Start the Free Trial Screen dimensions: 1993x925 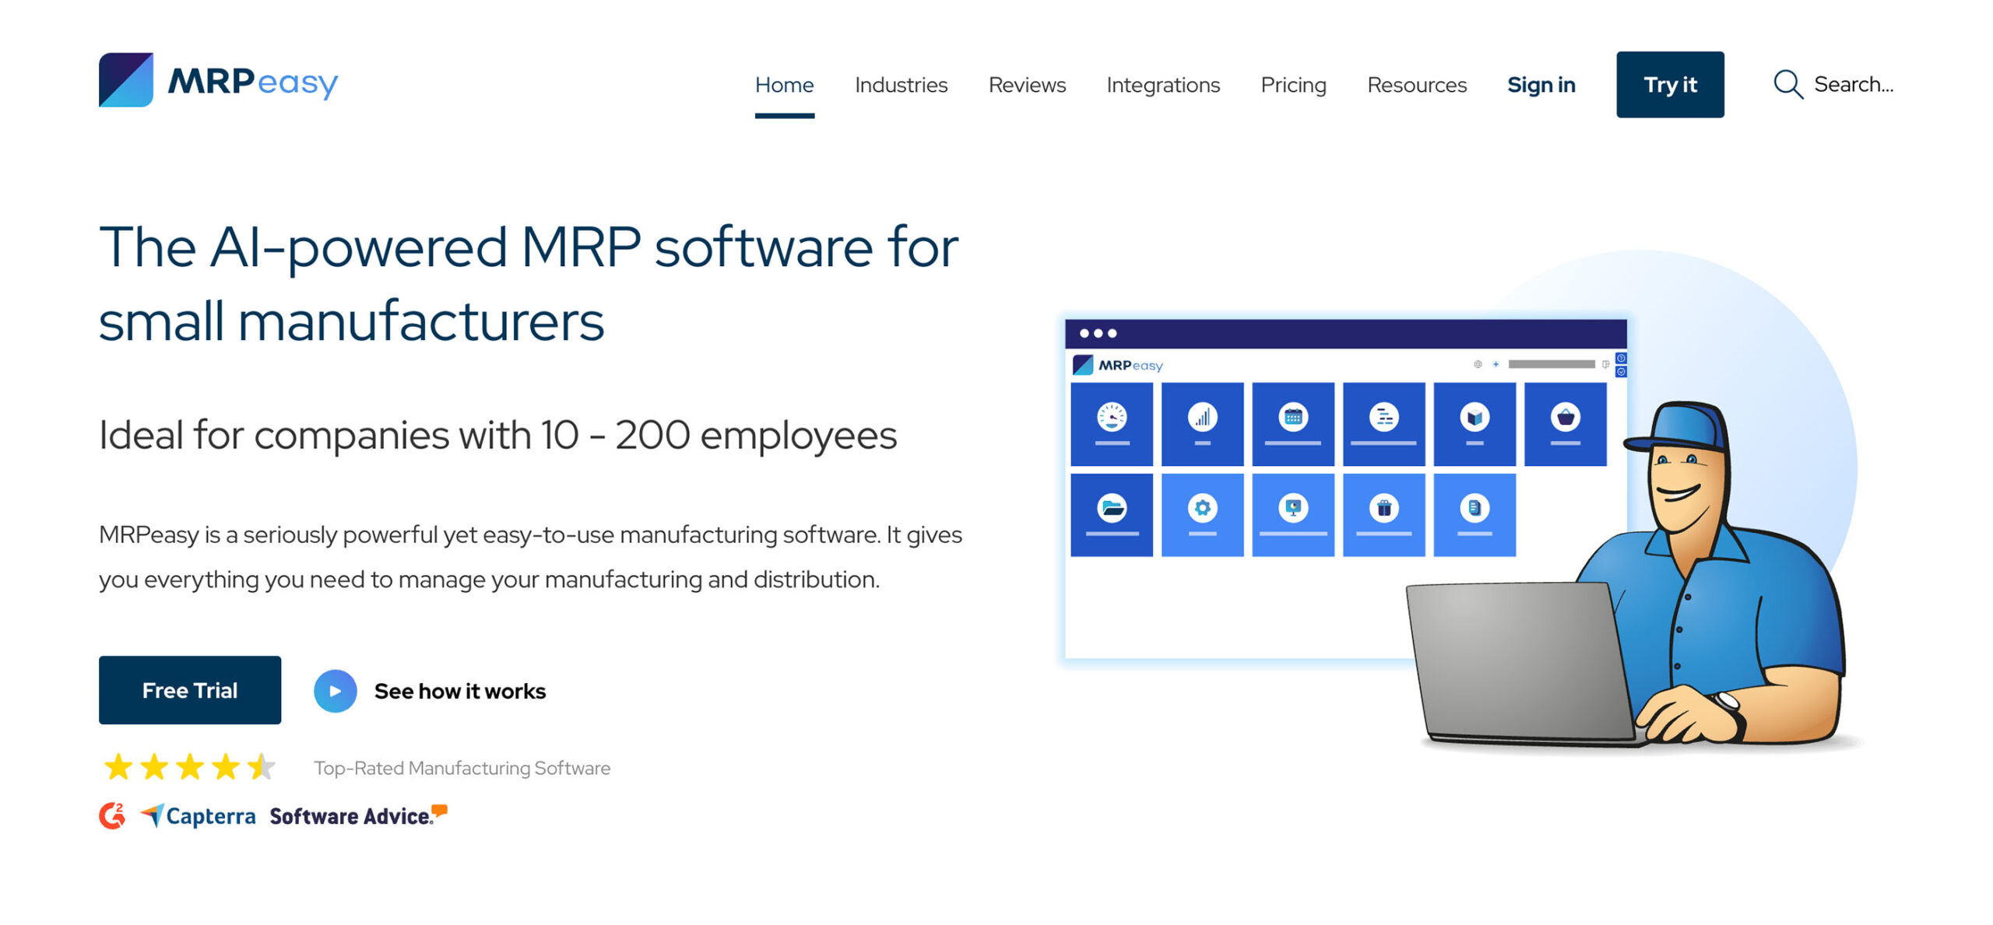pos(190,690)
